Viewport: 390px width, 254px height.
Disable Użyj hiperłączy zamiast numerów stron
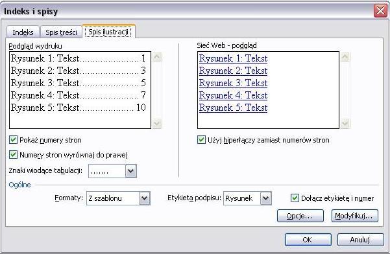[x=201, y=140]
